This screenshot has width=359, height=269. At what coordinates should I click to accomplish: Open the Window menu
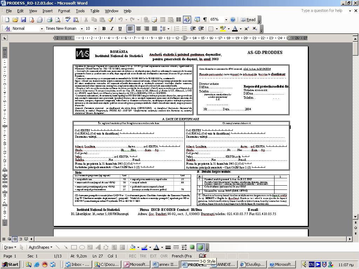(111, 11)
